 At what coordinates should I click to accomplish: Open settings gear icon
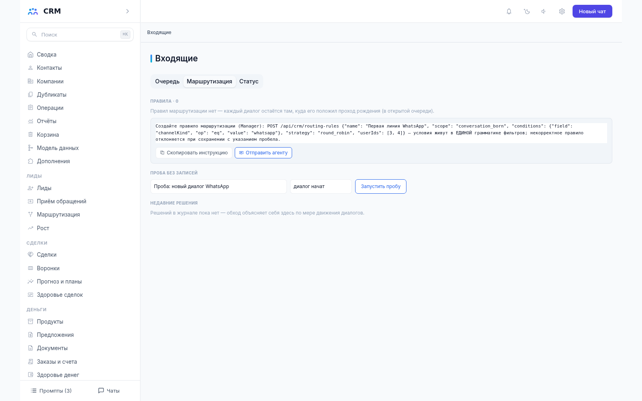click(562, 11)
